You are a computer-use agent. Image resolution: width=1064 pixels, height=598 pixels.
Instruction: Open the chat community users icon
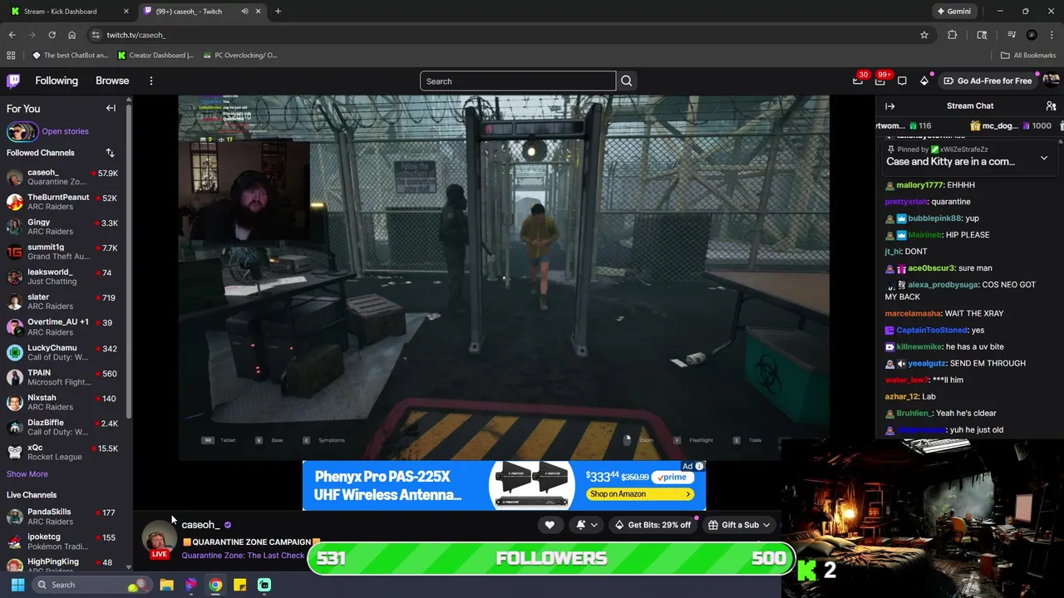(x=1051, y=106)
